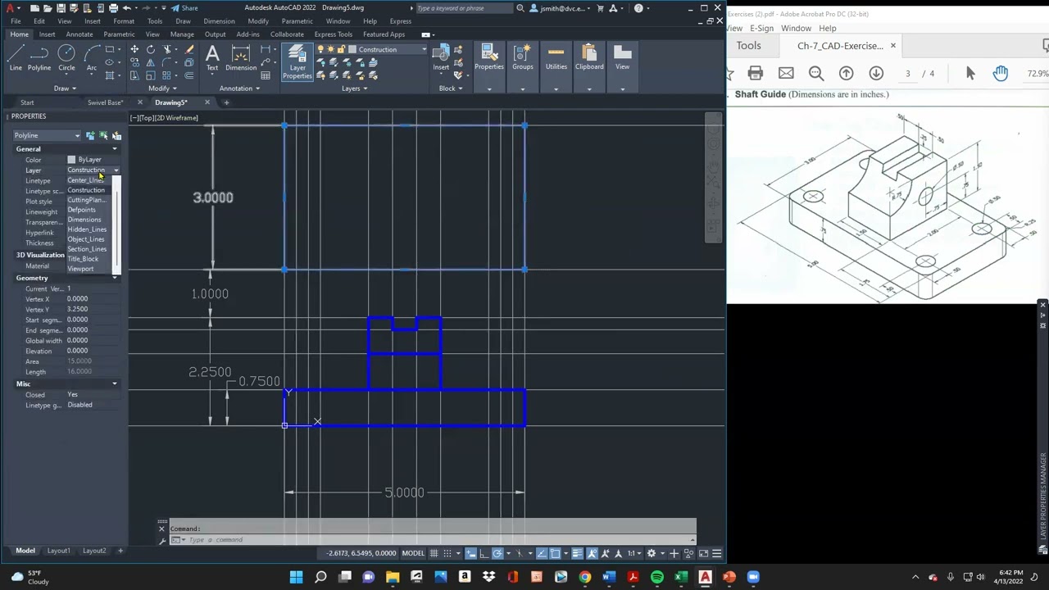Screen dimensions: 1049x590
Task: Toggle polar tracking in status bar
Action: pos(497,553)
